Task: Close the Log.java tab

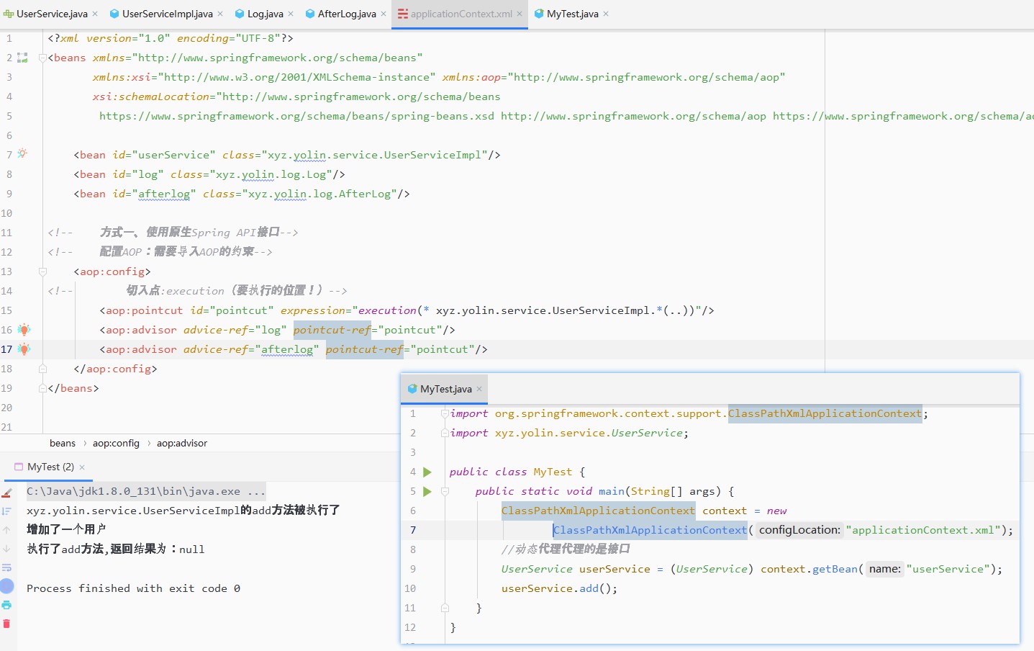Action: [291, 14]
